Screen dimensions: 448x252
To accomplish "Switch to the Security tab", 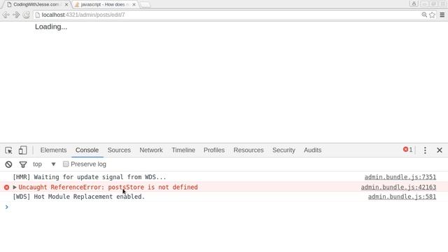I will (x=283, y=150).
